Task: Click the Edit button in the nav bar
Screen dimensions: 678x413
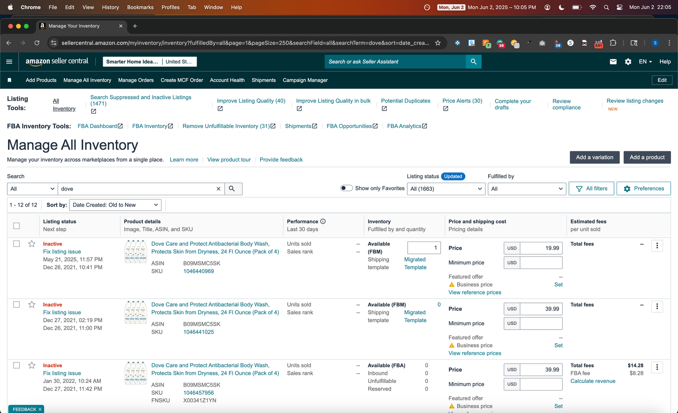Action: click(662, 80)
